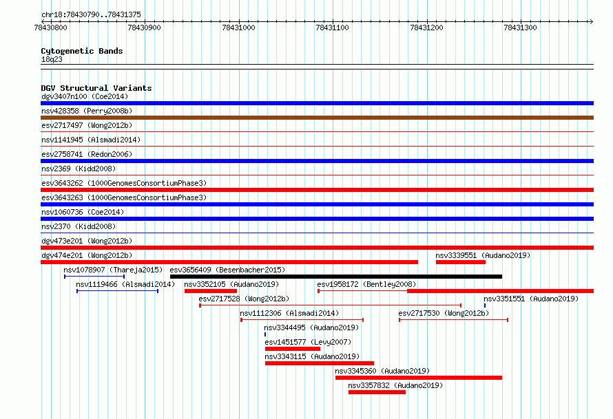The image size is (613, 419).
Task: Click the esv2717530 (Wong2012b) label
Action: tap(444, 313)
